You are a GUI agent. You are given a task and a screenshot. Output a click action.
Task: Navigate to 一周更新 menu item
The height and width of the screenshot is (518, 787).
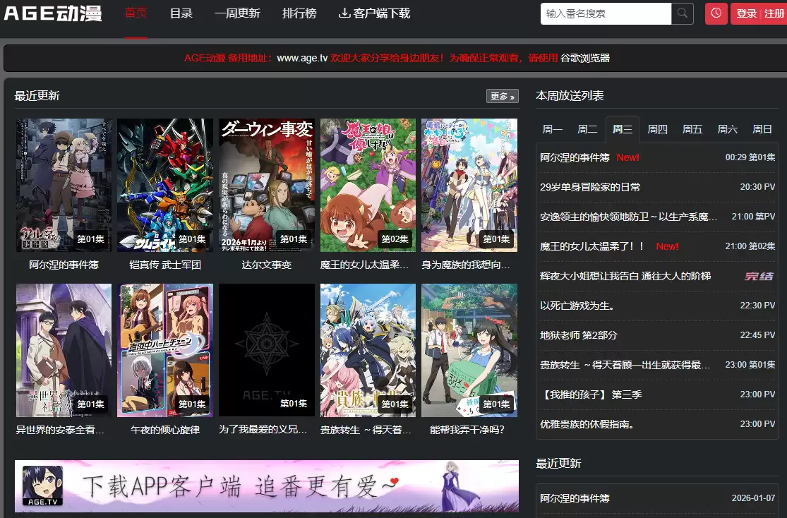pyautogui.click(x=237, y=13)
